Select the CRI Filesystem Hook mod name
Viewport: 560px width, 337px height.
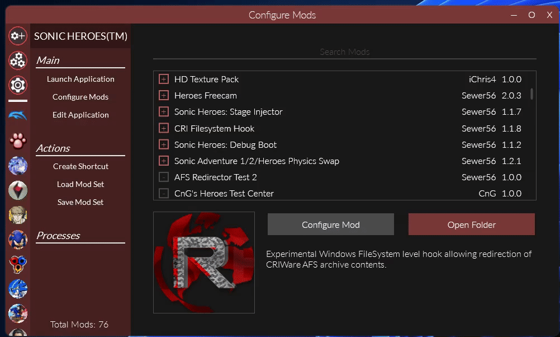[214, 128]
